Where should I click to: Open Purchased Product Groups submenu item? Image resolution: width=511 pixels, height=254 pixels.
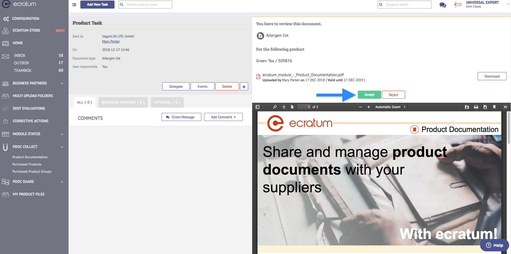tap(32, 172)
